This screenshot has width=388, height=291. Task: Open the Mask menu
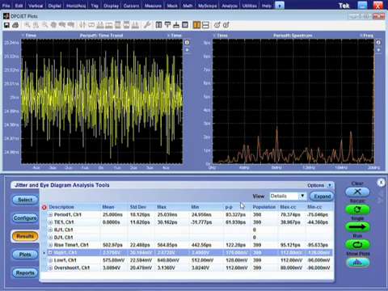tap(172, 6)
